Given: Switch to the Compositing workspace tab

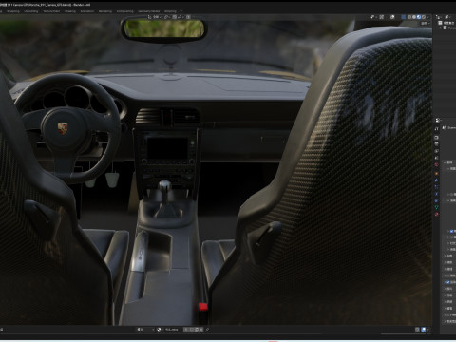Looking at the screenshot, I should 125,11.
